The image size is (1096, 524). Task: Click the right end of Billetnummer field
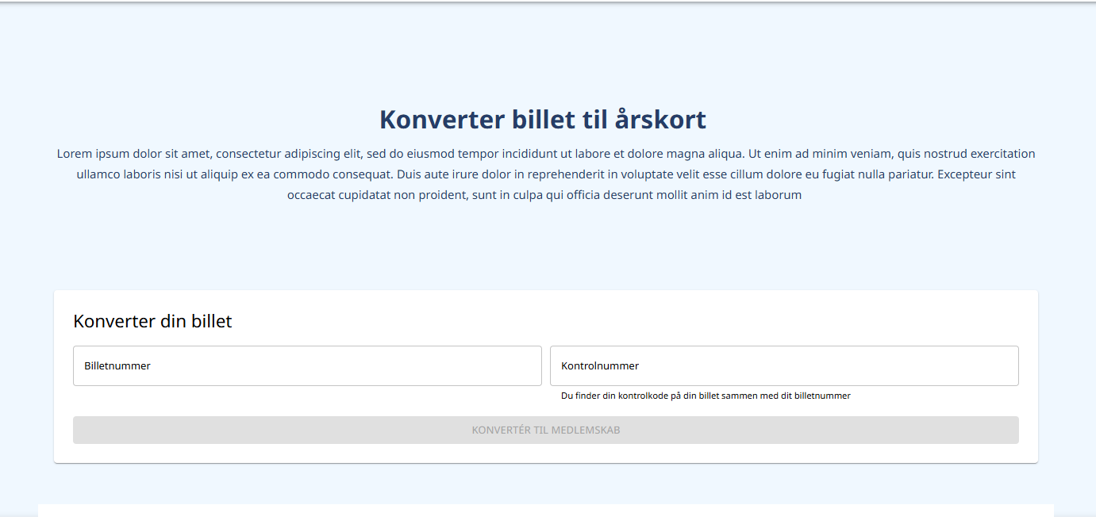click(x=524, y=366)
